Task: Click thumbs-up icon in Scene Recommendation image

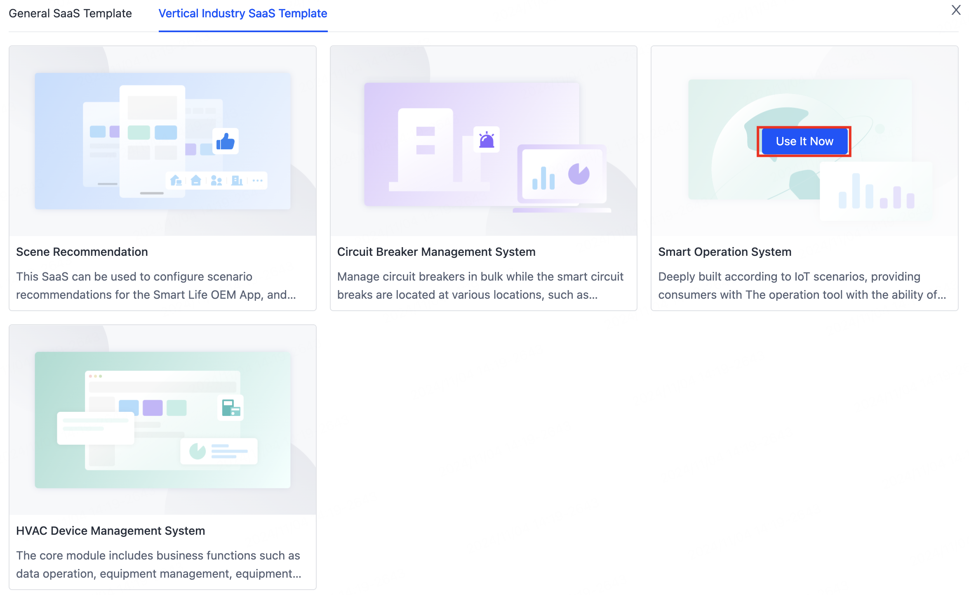Action: point(226,142)
